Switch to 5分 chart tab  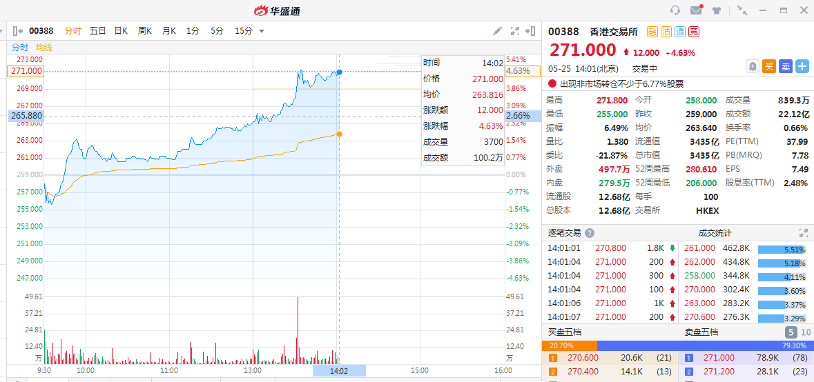point(217,31)
